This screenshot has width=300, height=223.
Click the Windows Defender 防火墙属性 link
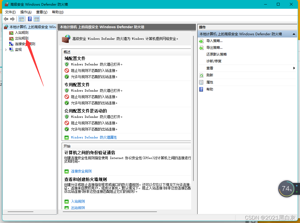click(x=94, y=137)
